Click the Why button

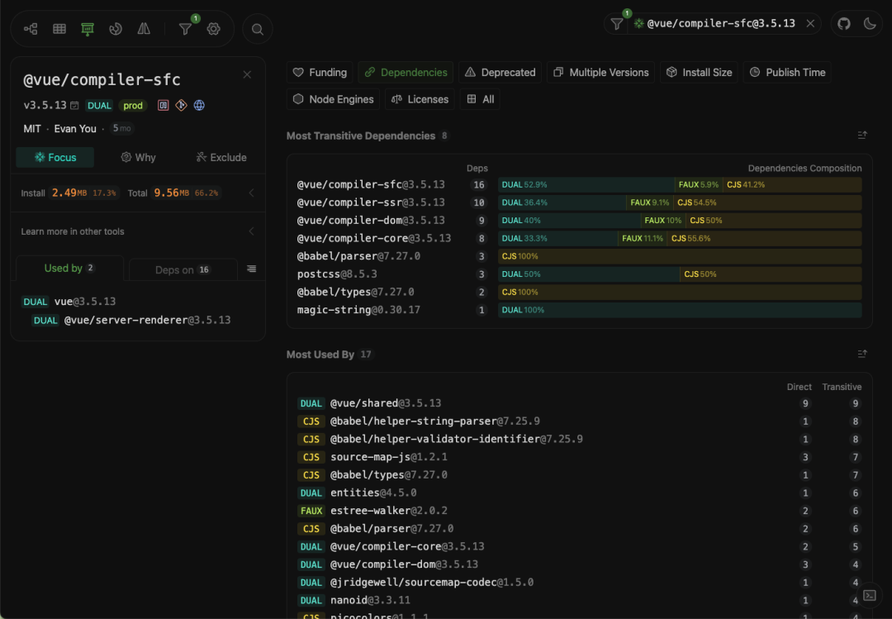tap(138, 157)
